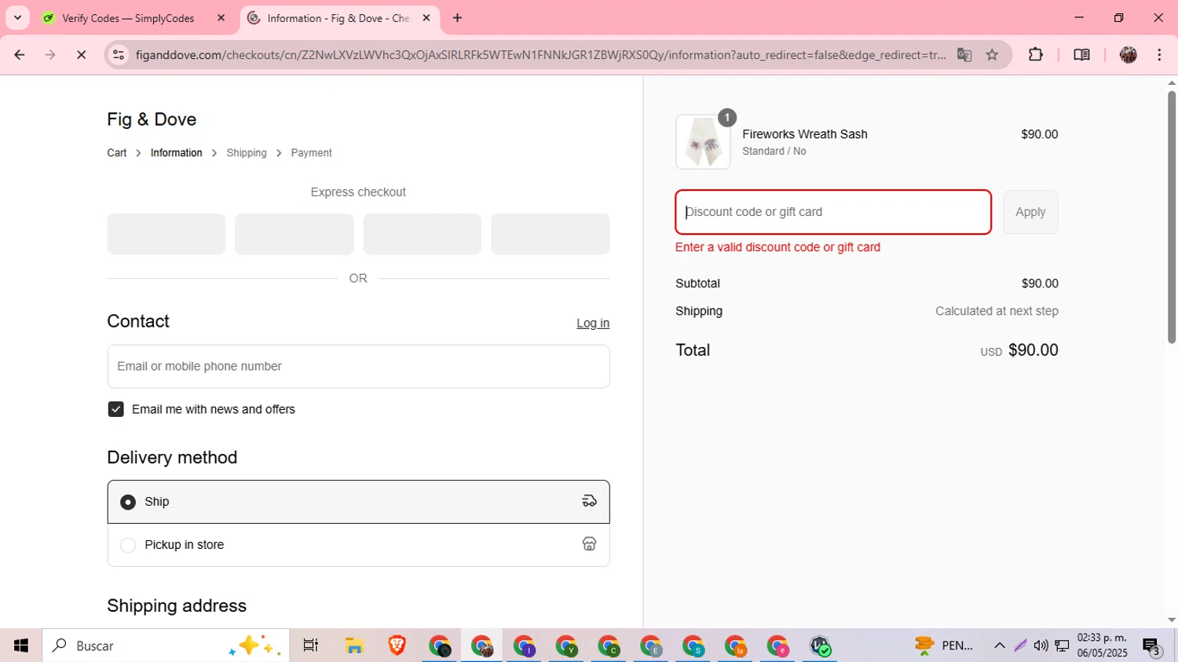Click the browser back arrow
The width and height of the screenshot is (1178, 662).
click(x=20, y=55)
